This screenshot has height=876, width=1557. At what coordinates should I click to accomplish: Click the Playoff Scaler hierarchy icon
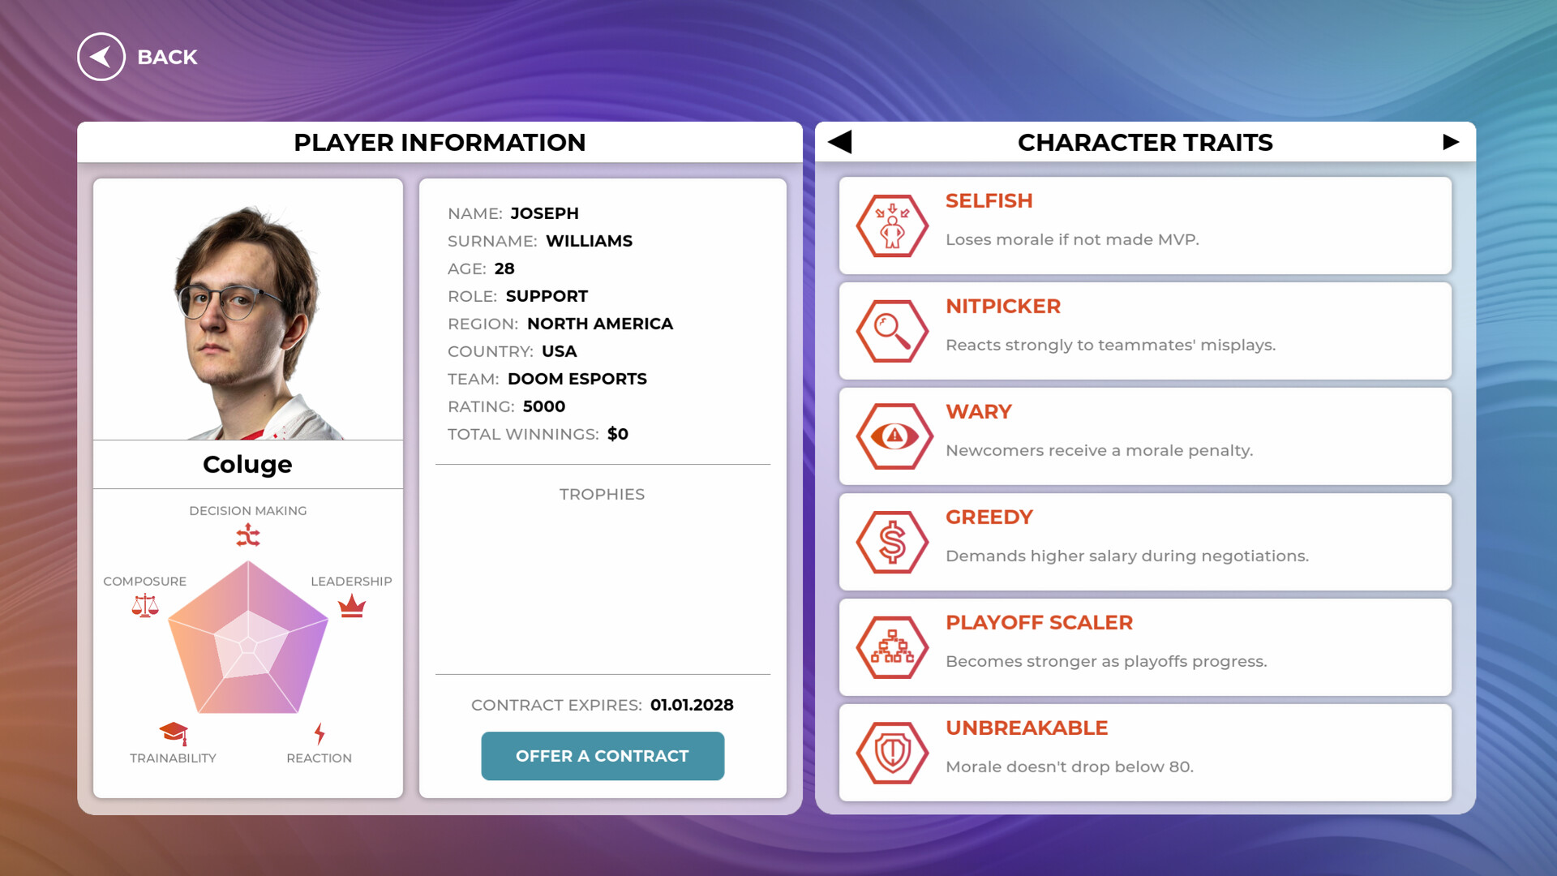point(891,647)
